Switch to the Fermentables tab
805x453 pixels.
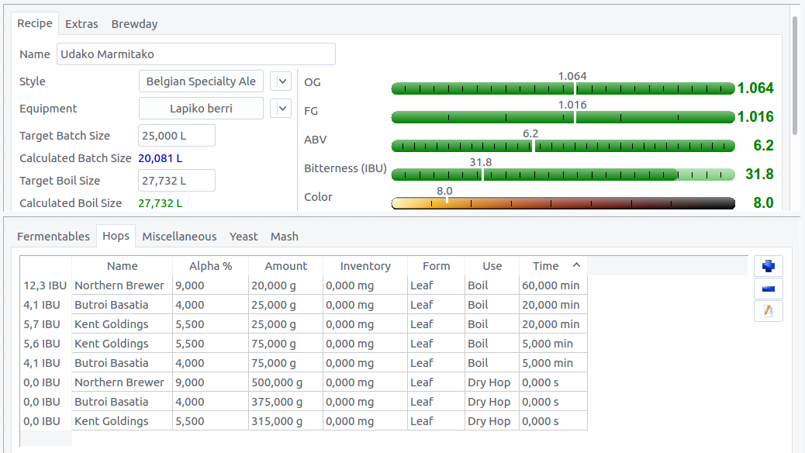pos(54,237)
